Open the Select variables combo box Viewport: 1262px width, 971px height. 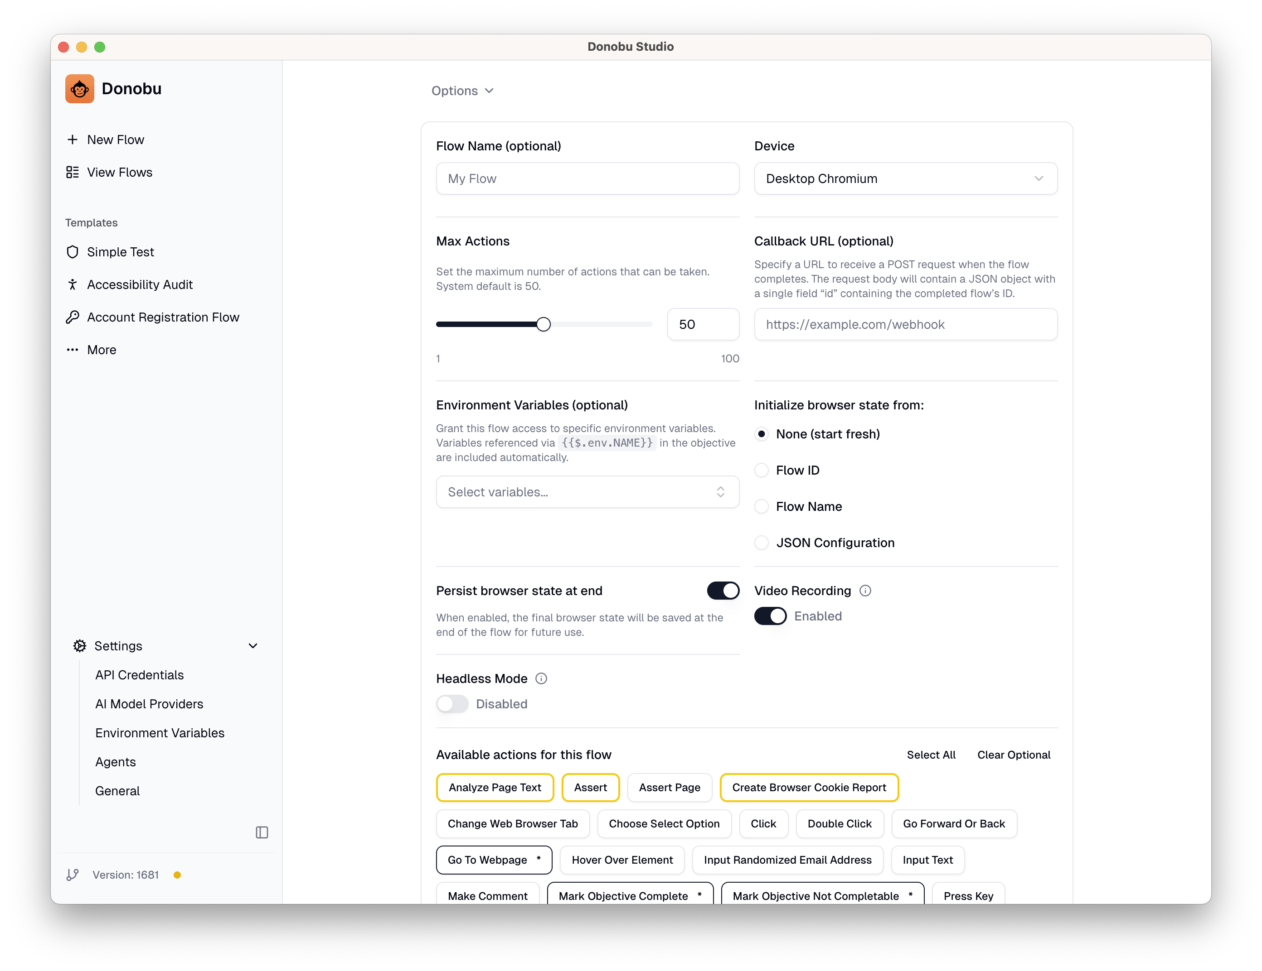(x=587, y=492)
